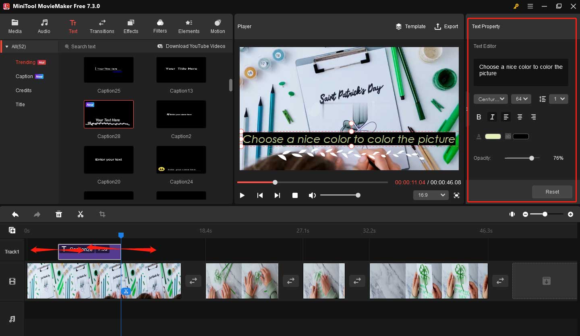580x336 pixels.
Task: Select the Caption25 text template
Action: [x=109, y=70]
